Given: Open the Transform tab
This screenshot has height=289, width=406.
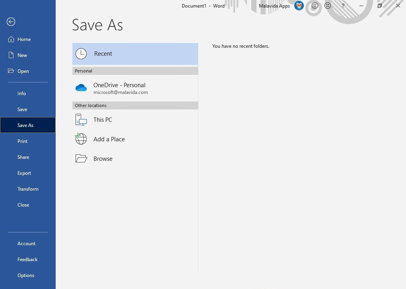Looking at the screenshot, I should pos(28,189).
